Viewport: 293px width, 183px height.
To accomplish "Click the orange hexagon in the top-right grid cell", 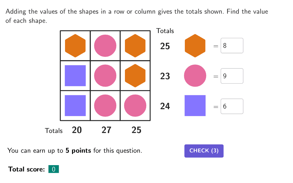I will (135, 46).
